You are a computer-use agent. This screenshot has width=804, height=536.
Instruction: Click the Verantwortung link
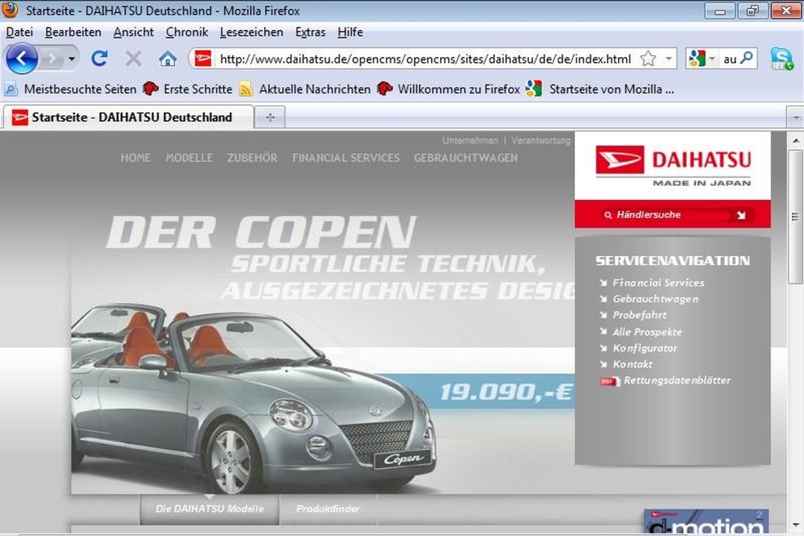(541, 140)
